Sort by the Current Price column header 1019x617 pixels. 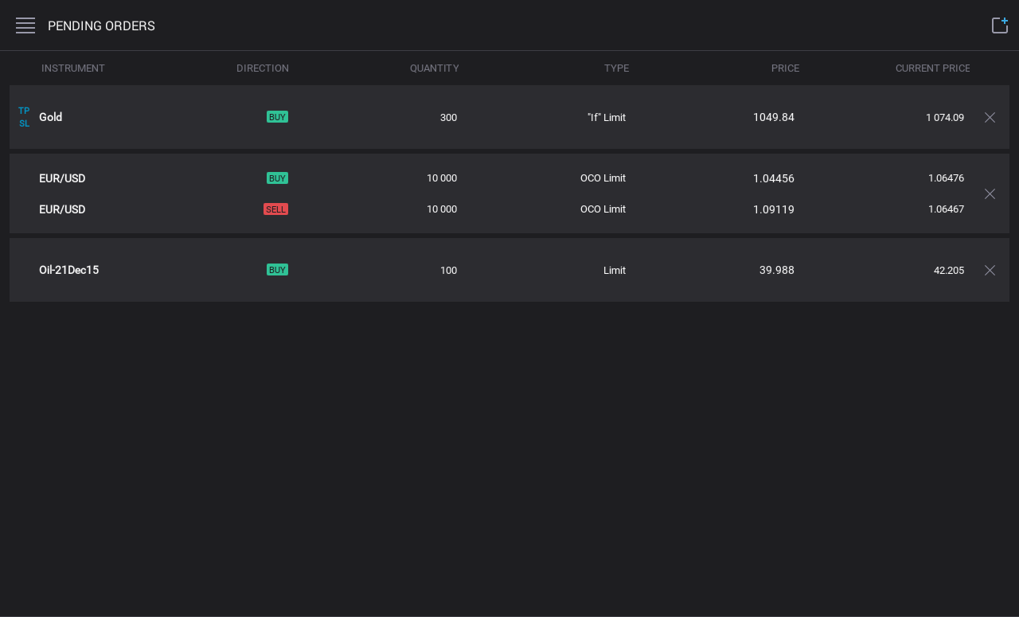pos(933,68)
